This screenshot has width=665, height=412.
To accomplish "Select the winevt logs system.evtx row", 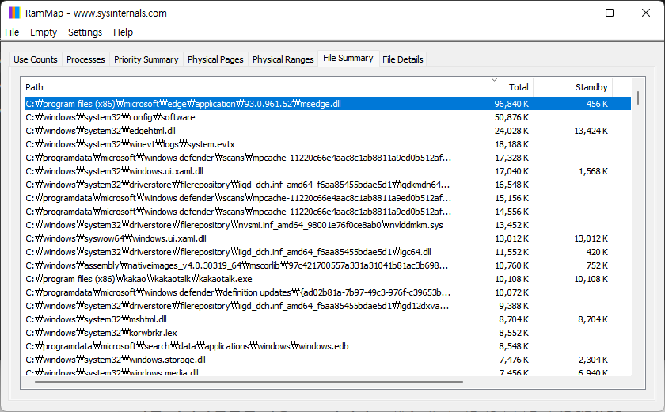I will pyautogui.click(x=328, y=144).
